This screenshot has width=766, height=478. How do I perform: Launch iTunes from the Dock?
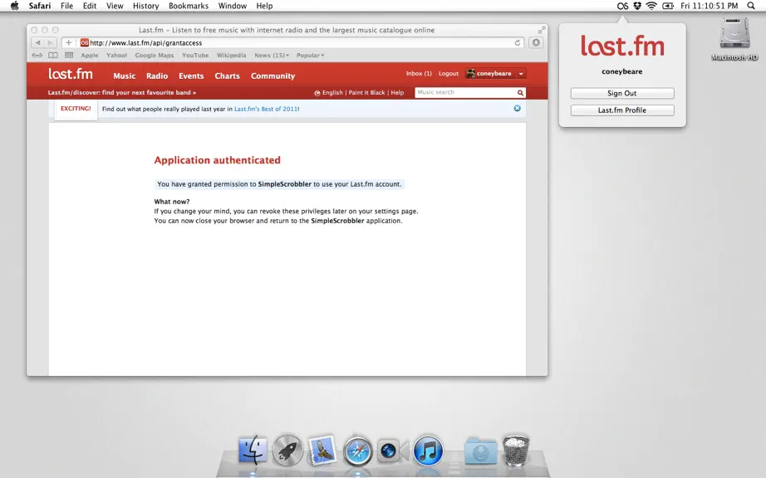[428, 451]
